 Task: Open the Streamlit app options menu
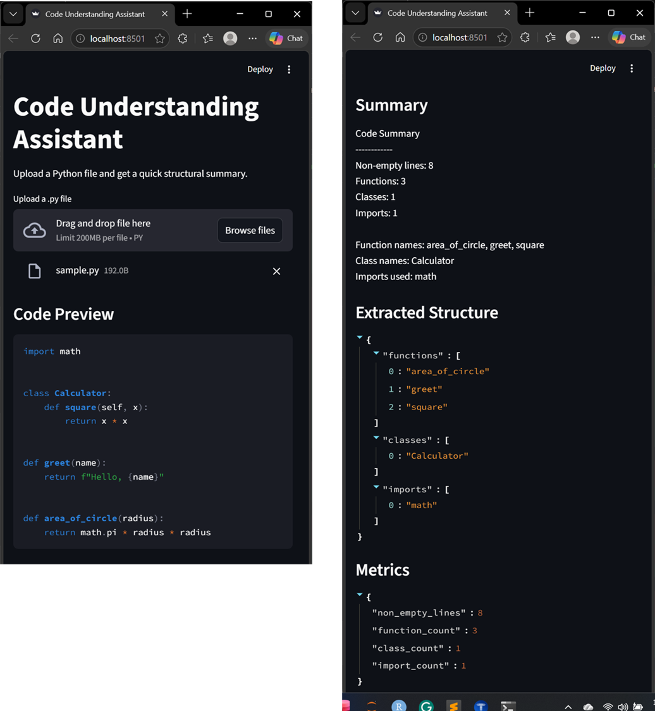[x=289, y=70]
